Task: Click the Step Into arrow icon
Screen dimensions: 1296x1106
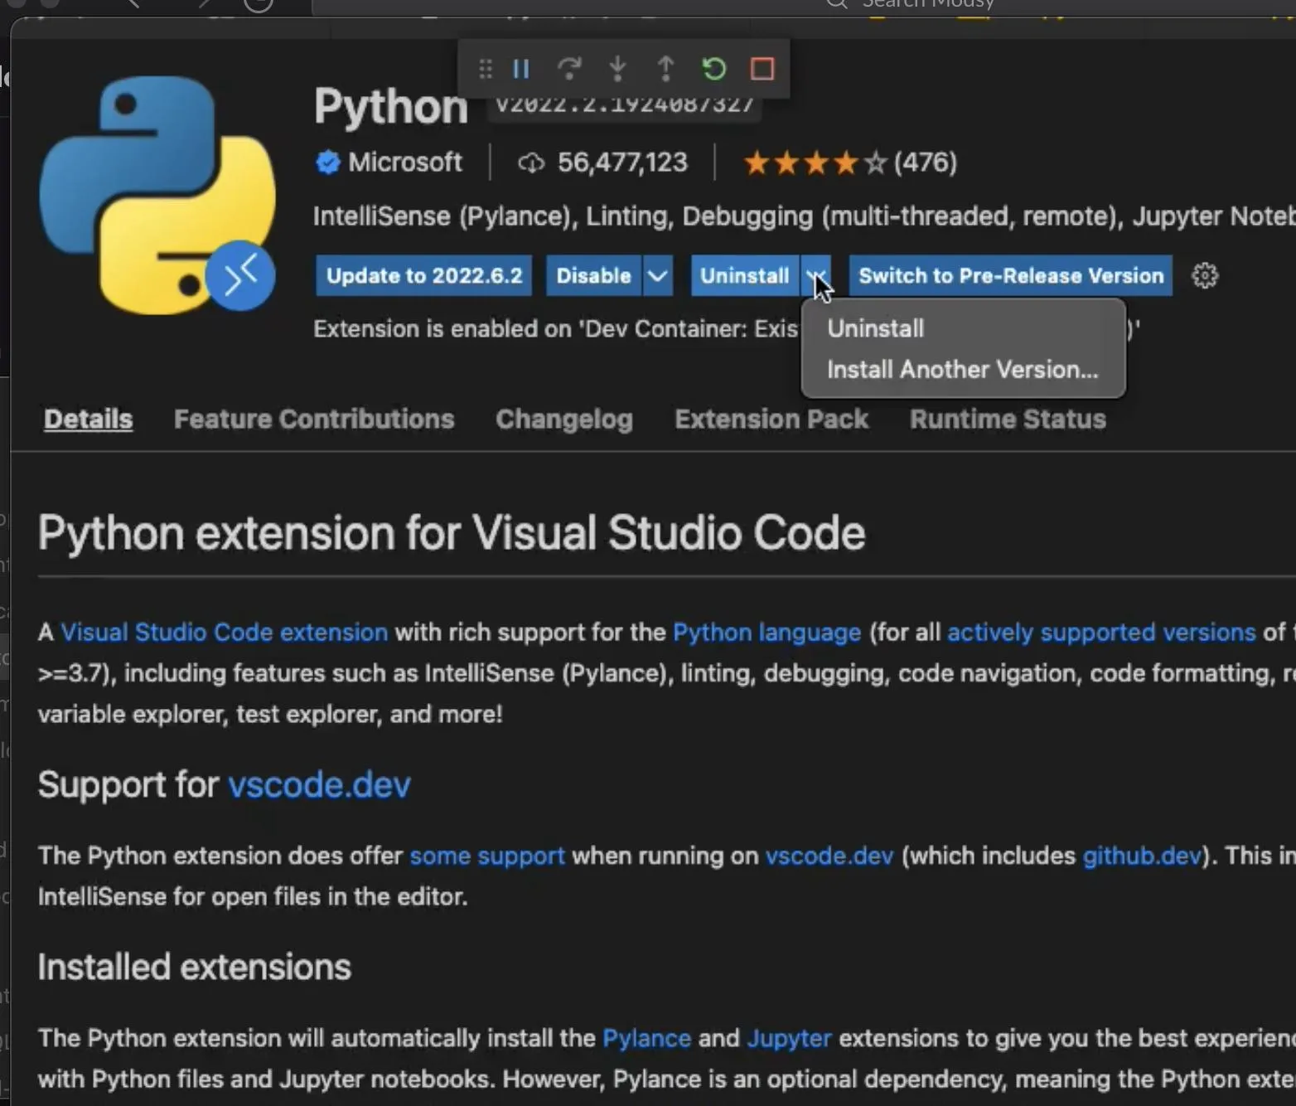Action: point(617,69)
